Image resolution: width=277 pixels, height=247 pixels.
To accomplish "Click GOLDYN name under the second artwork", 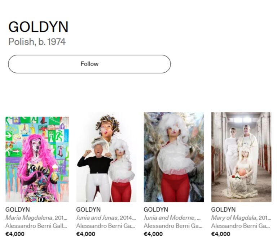I will point(88,210).
